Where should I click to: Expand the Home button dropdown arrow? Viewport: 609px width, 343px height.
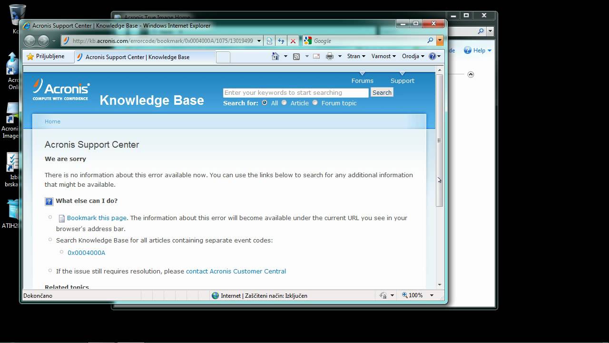coord(285,56)
